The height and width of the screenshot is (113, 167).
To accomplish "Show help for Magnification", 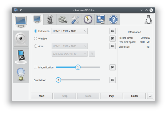I will pos(112,67).
